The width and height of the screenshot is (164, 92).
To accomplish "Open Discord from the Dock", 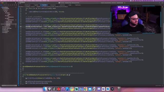I will [x=99, y=89].
